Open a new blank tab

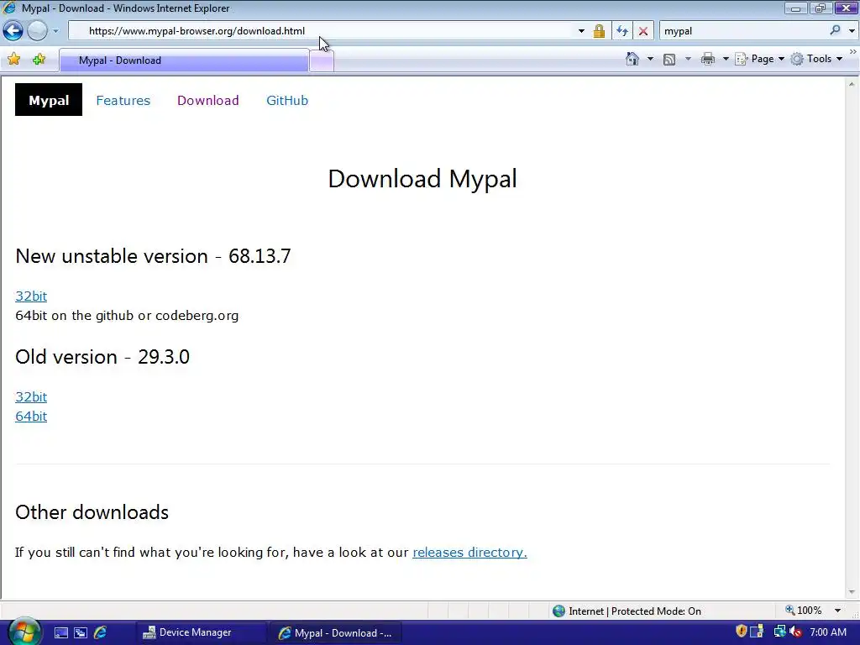322,60
